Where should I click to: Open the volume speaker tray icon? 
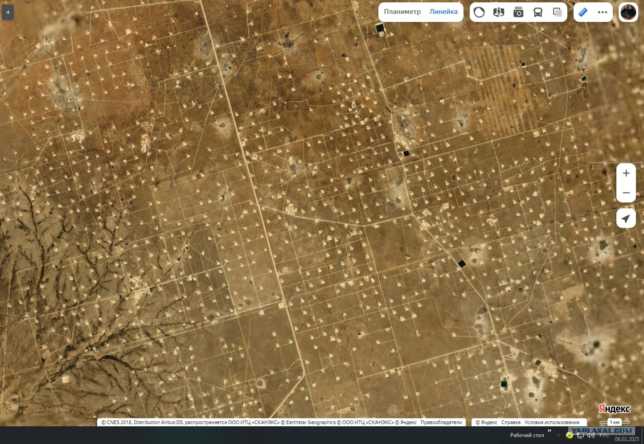coord(591,436)
